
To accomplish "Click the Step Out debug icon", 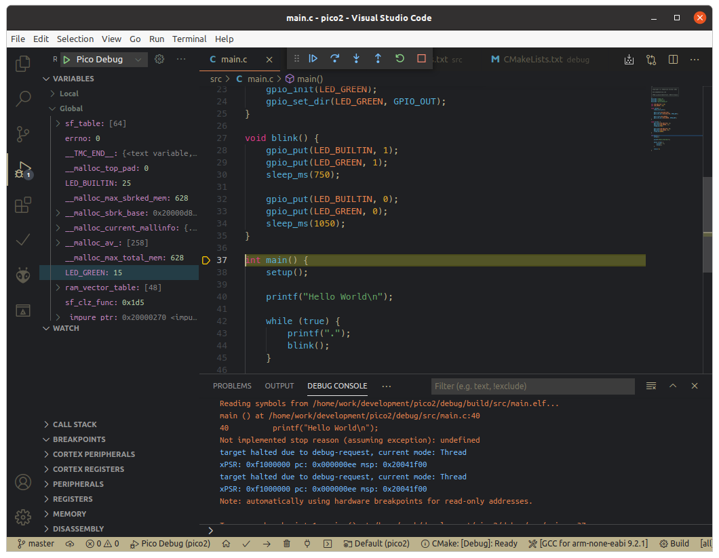I will [378, 59].
